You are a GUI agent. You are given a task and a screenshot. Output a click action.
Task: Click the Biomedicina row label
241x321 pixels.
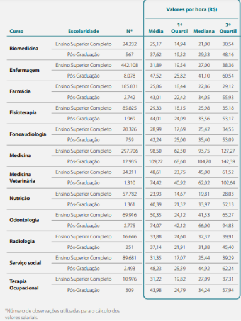pyautogui.click(x=24, y=49)
